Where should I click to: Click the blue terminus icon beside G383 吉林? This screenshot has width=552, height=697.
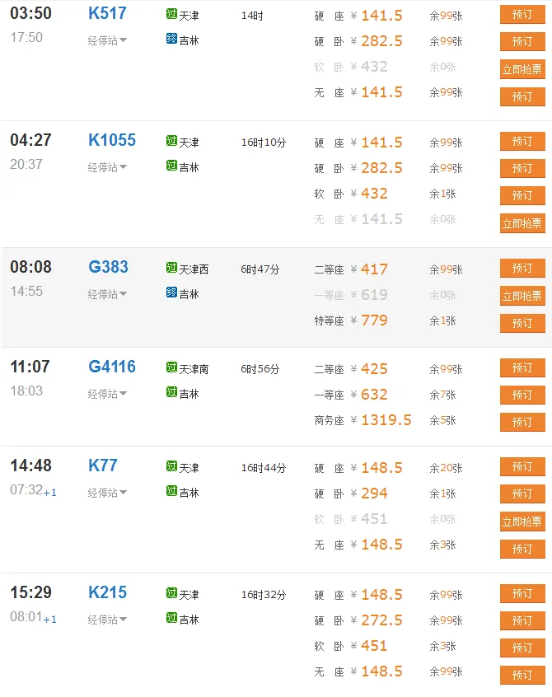(171, 293)
